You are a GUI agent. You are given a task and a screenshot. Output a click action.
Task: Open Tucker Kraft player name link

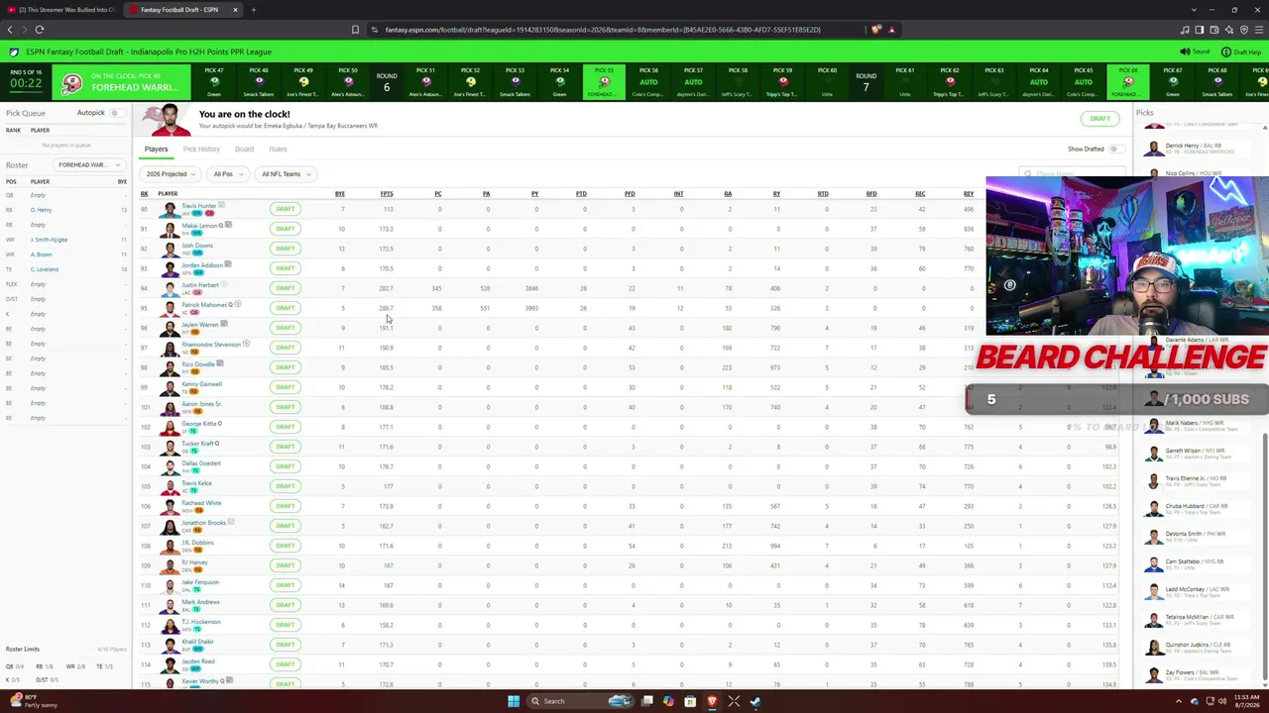pyautogui.click(x=197, y=444)
